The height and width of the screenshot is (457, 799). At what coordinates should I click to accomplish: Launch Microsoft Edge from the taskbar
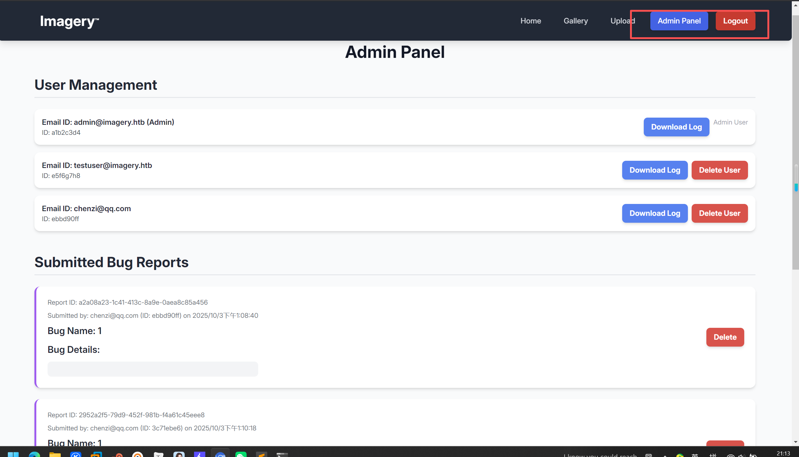(34, 454)
